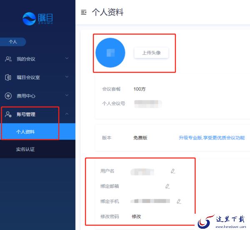
Task: Open the 我的会议 menu
Action: point(37,59)
